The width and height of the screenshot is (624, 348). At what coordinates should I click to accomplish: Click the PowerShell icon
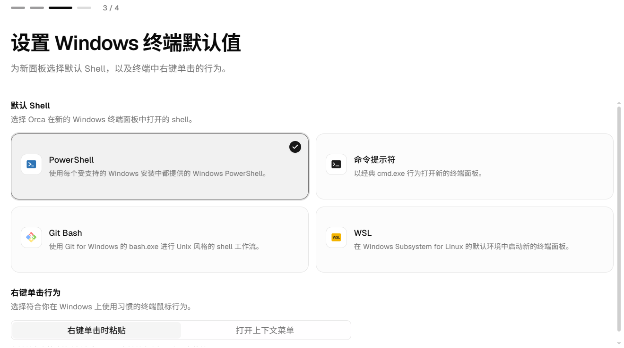click(31, 165)
